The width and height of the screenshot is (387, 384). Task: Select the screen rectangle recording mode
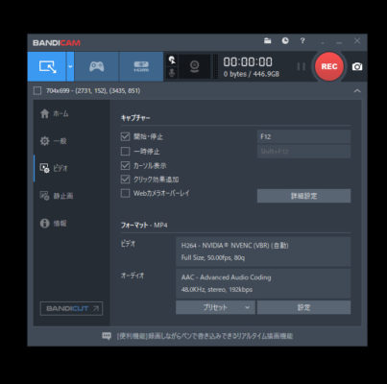pos(47,66)
